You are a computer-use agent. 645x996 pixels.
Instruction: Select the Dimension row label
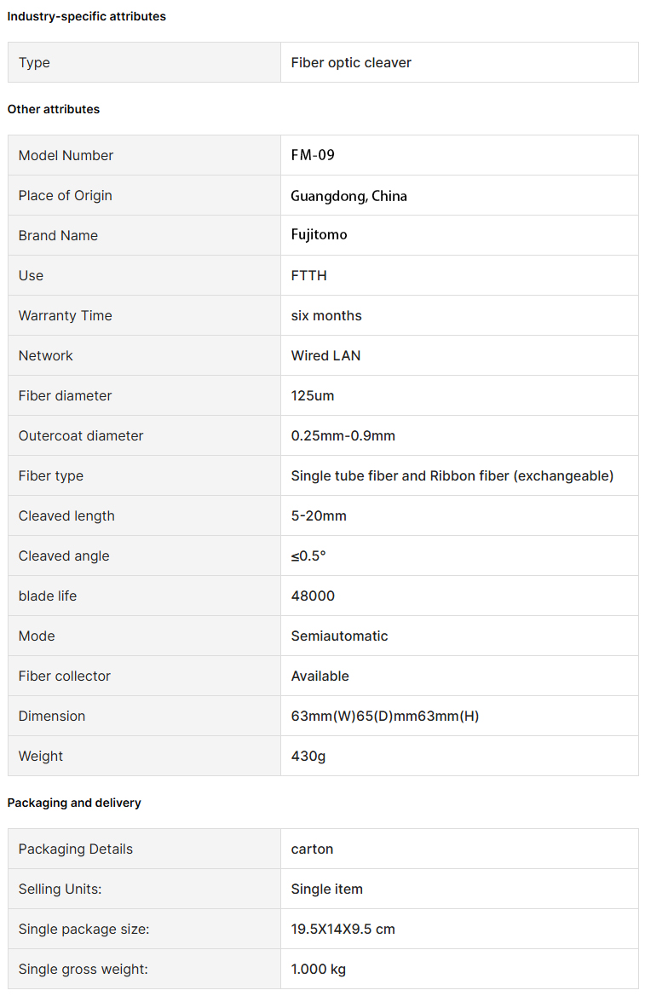pyautogui.click(x=51, y=716)
